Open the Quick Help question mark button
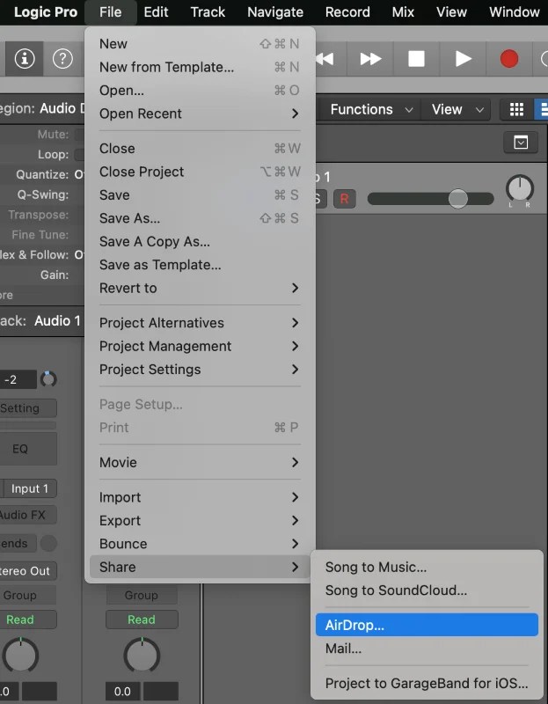This screenshot has height=704, width=548. (62, 59)
